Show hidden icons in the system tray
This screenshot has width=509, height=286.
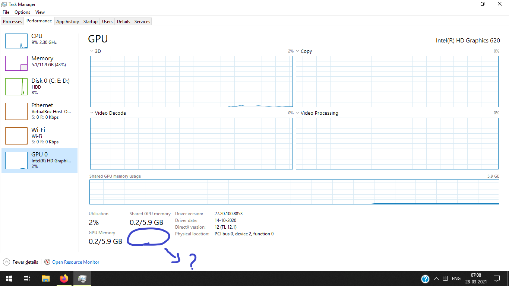pos(436,278)
